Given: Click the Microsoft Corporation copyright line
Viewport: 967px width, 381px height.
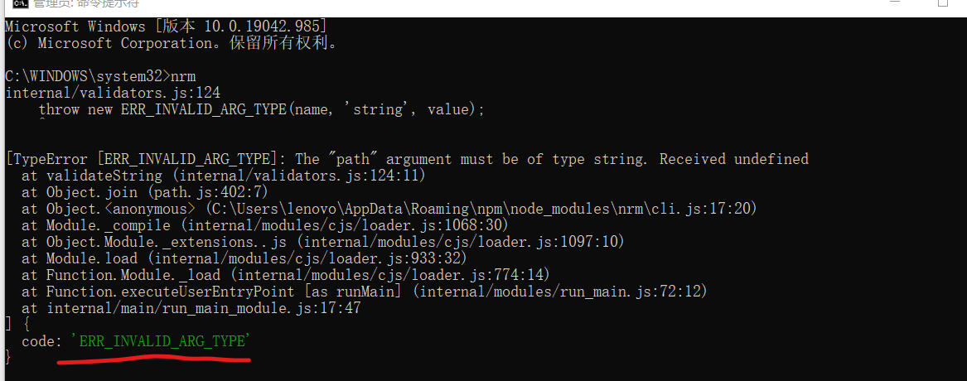Looking at the screenshot, I should [x=171, y=43].
